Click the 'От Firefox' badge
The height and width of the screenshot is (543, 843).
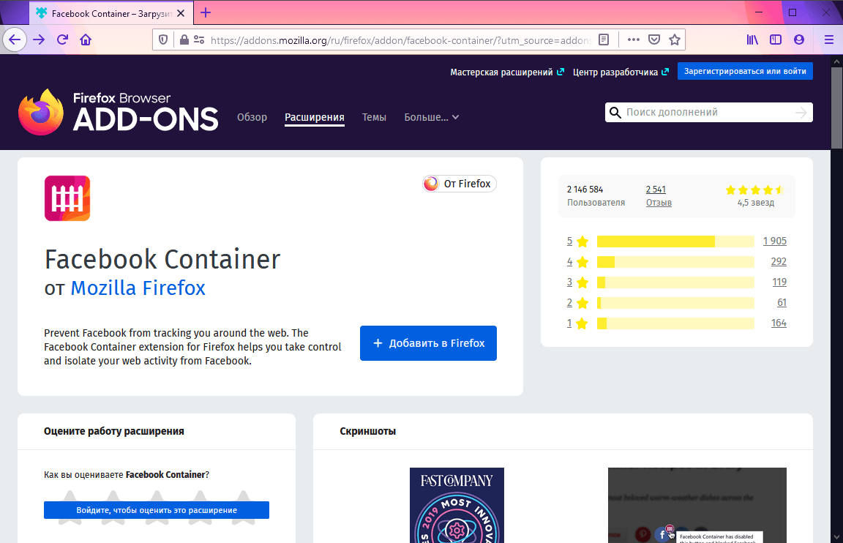pos(459,184)
